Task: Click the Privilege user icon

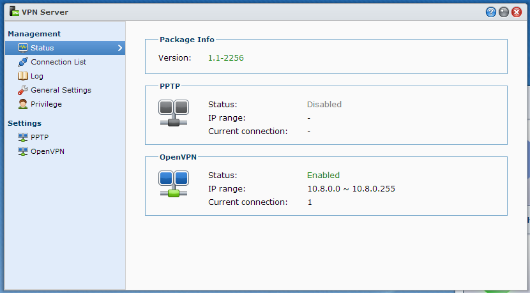Action: [23, 104]
